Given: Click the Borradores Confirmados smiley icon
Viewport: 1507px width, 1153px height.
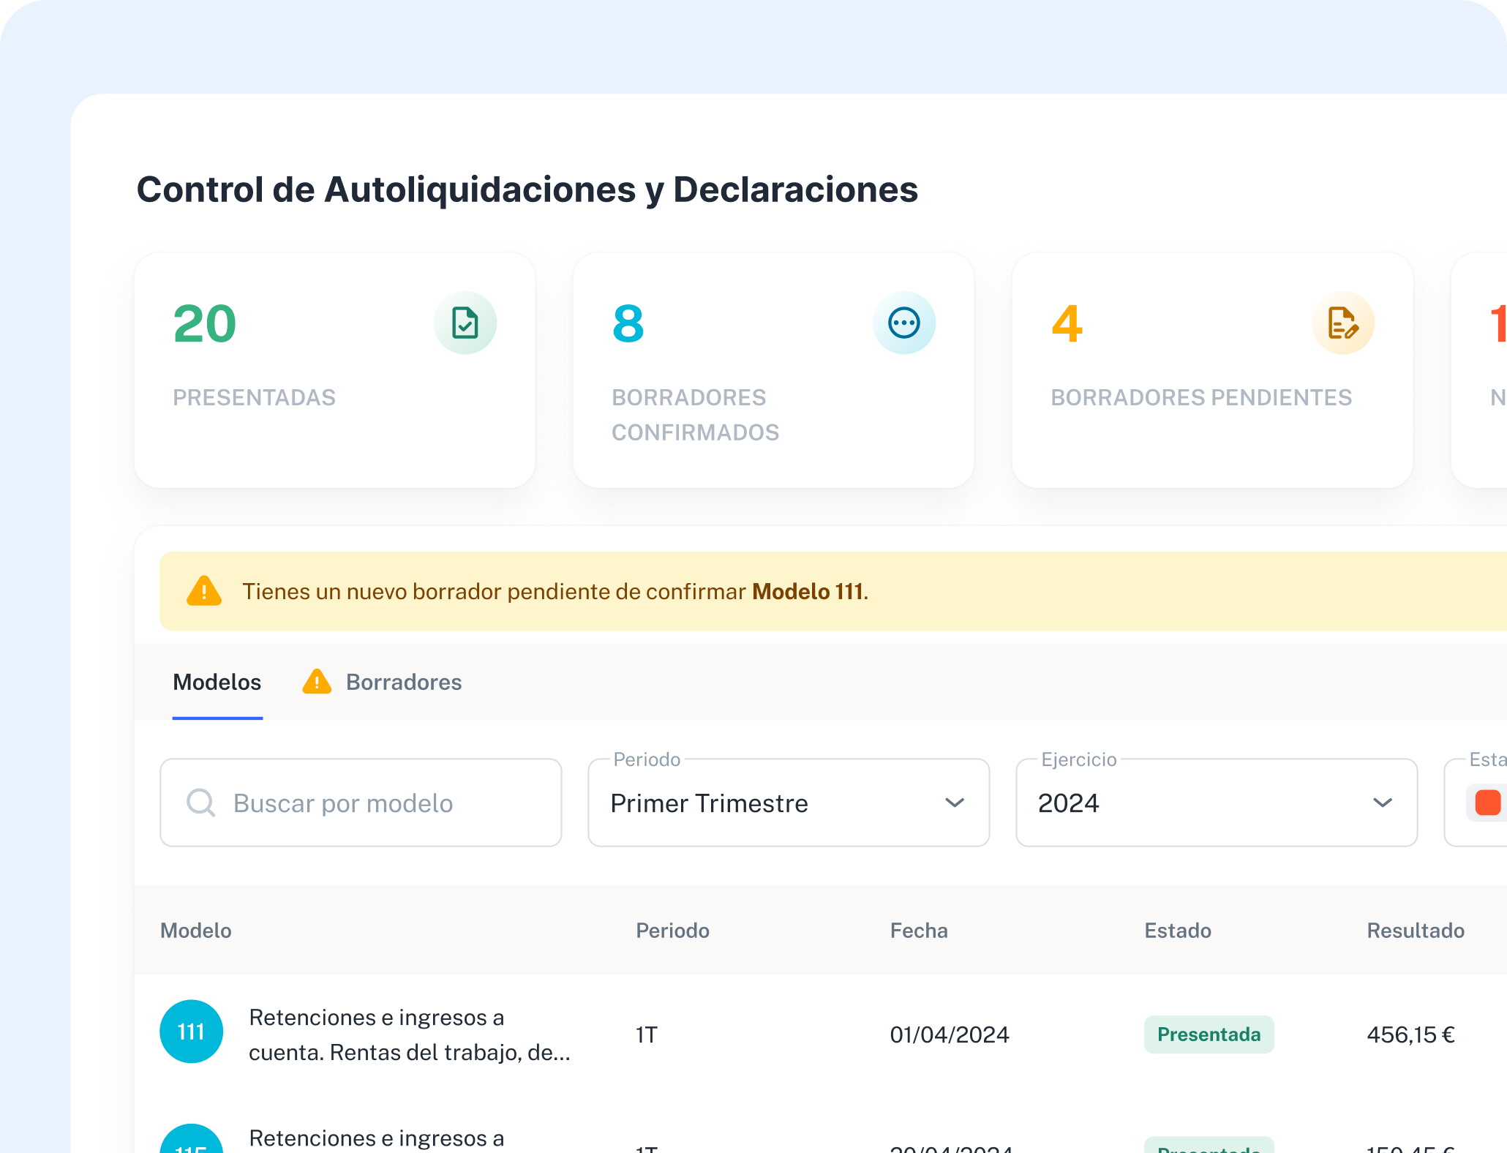Looking at the screenshot, I should [905, 323].
